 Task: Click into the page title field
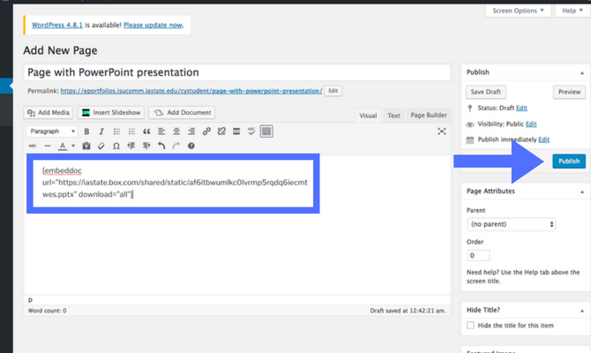tap(237, 72)
